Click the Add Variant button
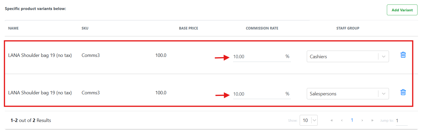422x137 pixels. click(402, 10)
